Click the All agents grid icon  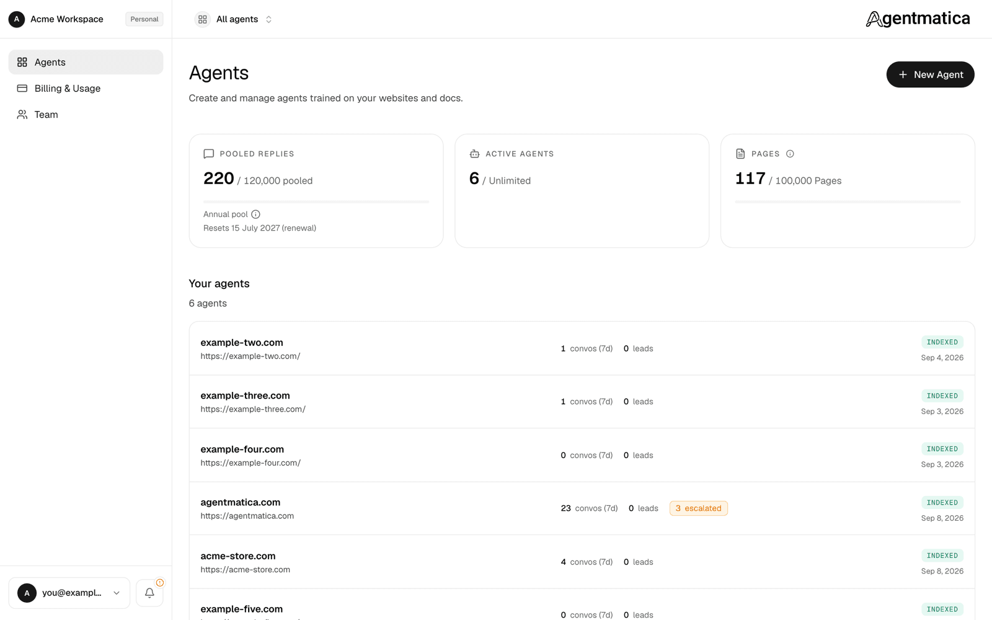203,19
